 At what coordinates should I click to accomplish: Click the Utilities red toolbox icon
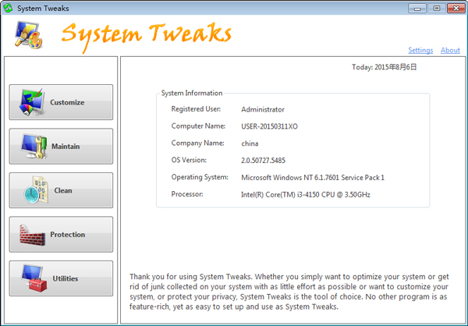click(34, 278)
